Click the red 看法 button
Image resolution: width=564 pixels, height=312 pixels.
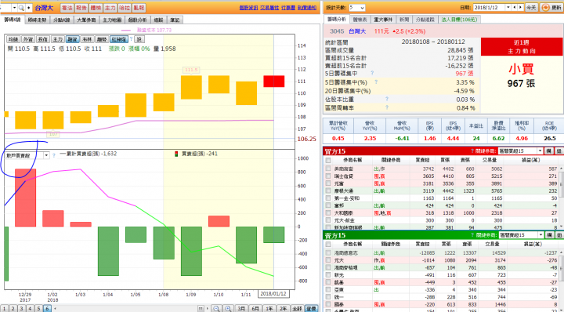pos(67,8)
